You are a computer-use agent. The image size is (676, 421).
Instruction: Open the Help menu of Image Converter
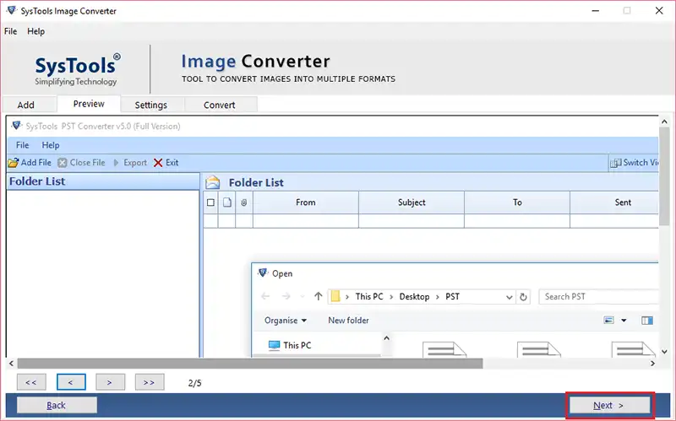35,31
